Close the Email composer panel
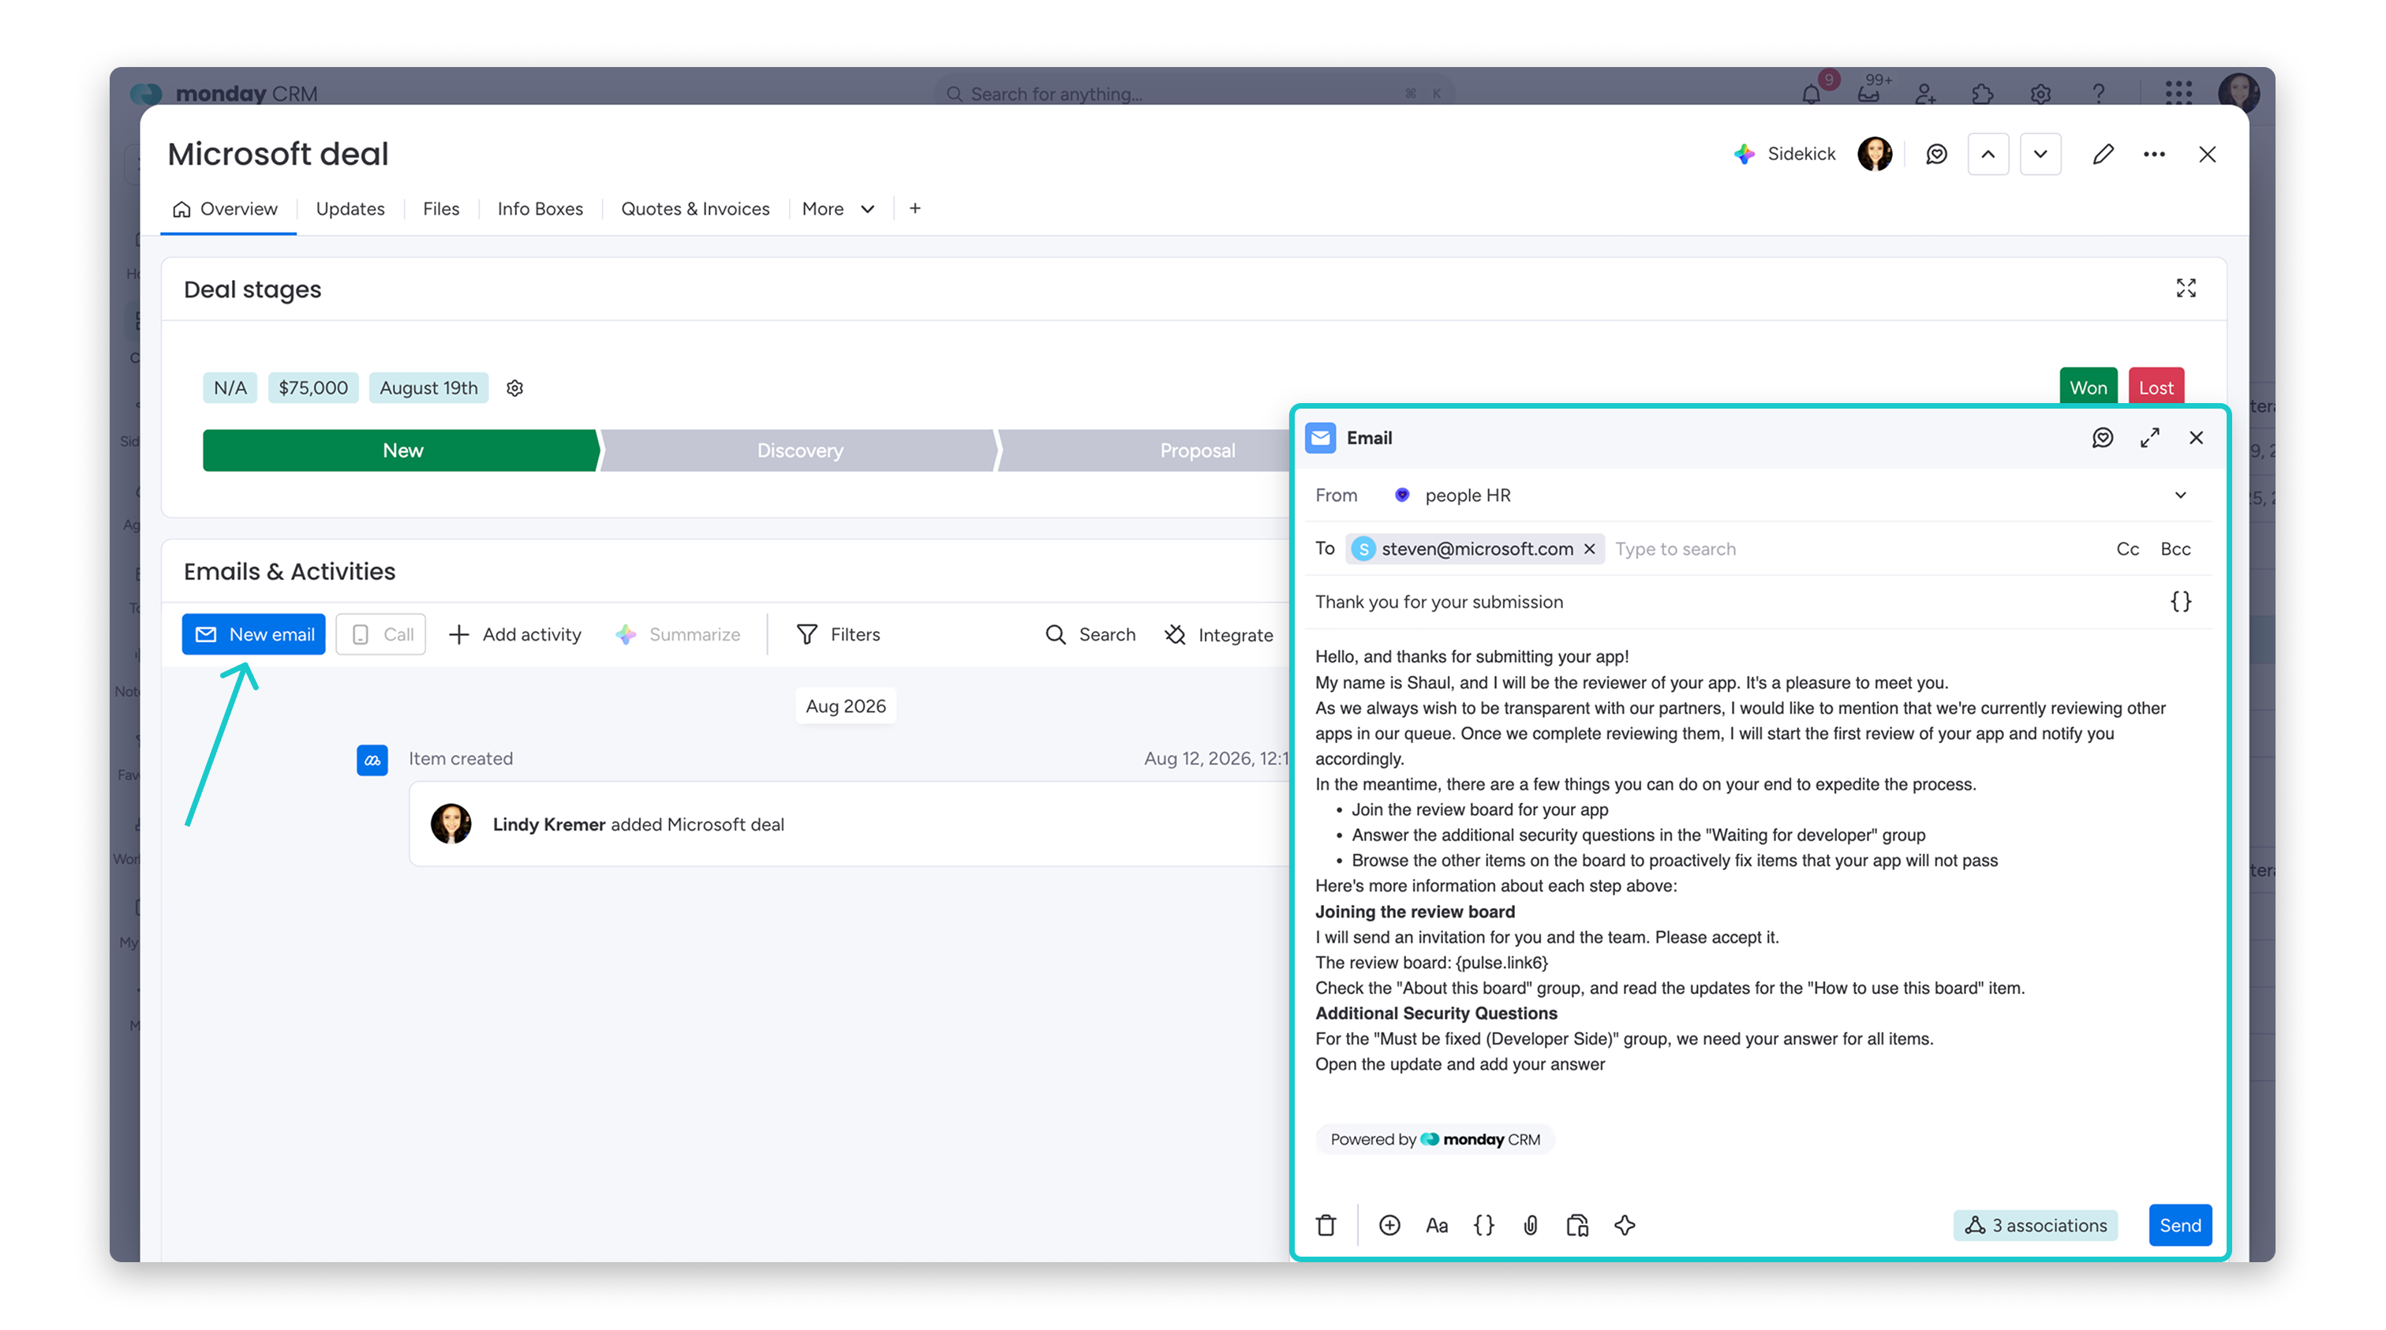The image size is (2386, 1330). [x=2195, y=437]
